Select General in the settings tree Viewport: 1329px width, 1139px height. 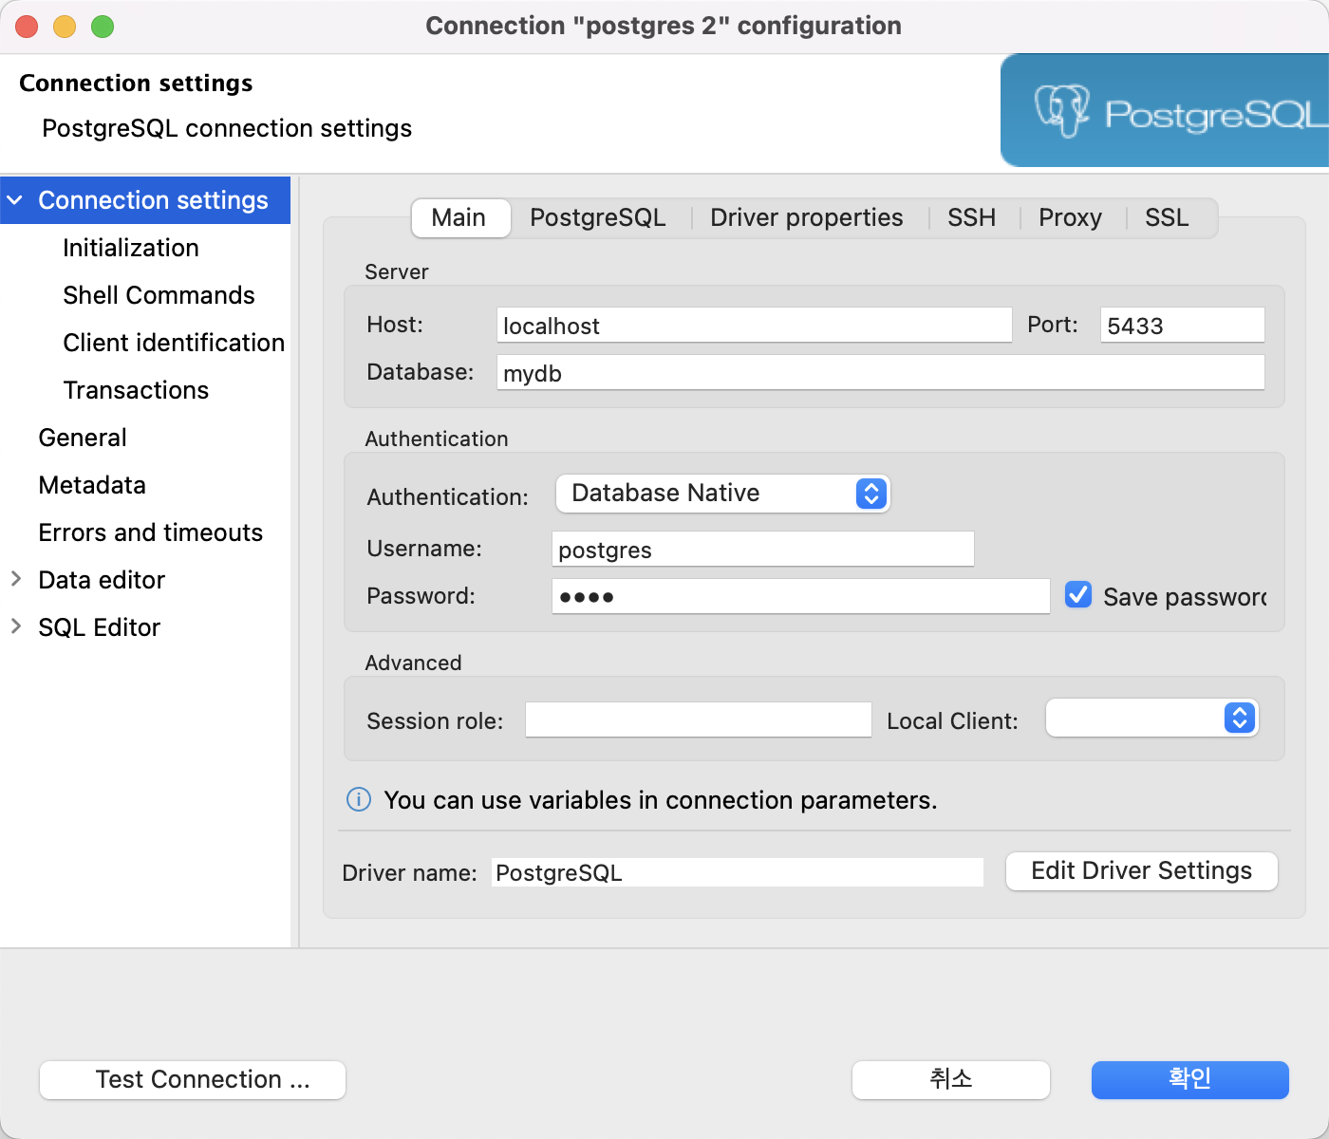point(83,438)
